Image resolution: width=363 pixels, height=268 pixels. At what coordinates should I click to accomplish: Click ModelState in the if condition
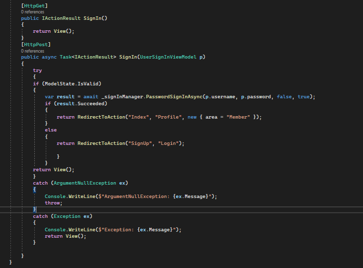point(60,84)
